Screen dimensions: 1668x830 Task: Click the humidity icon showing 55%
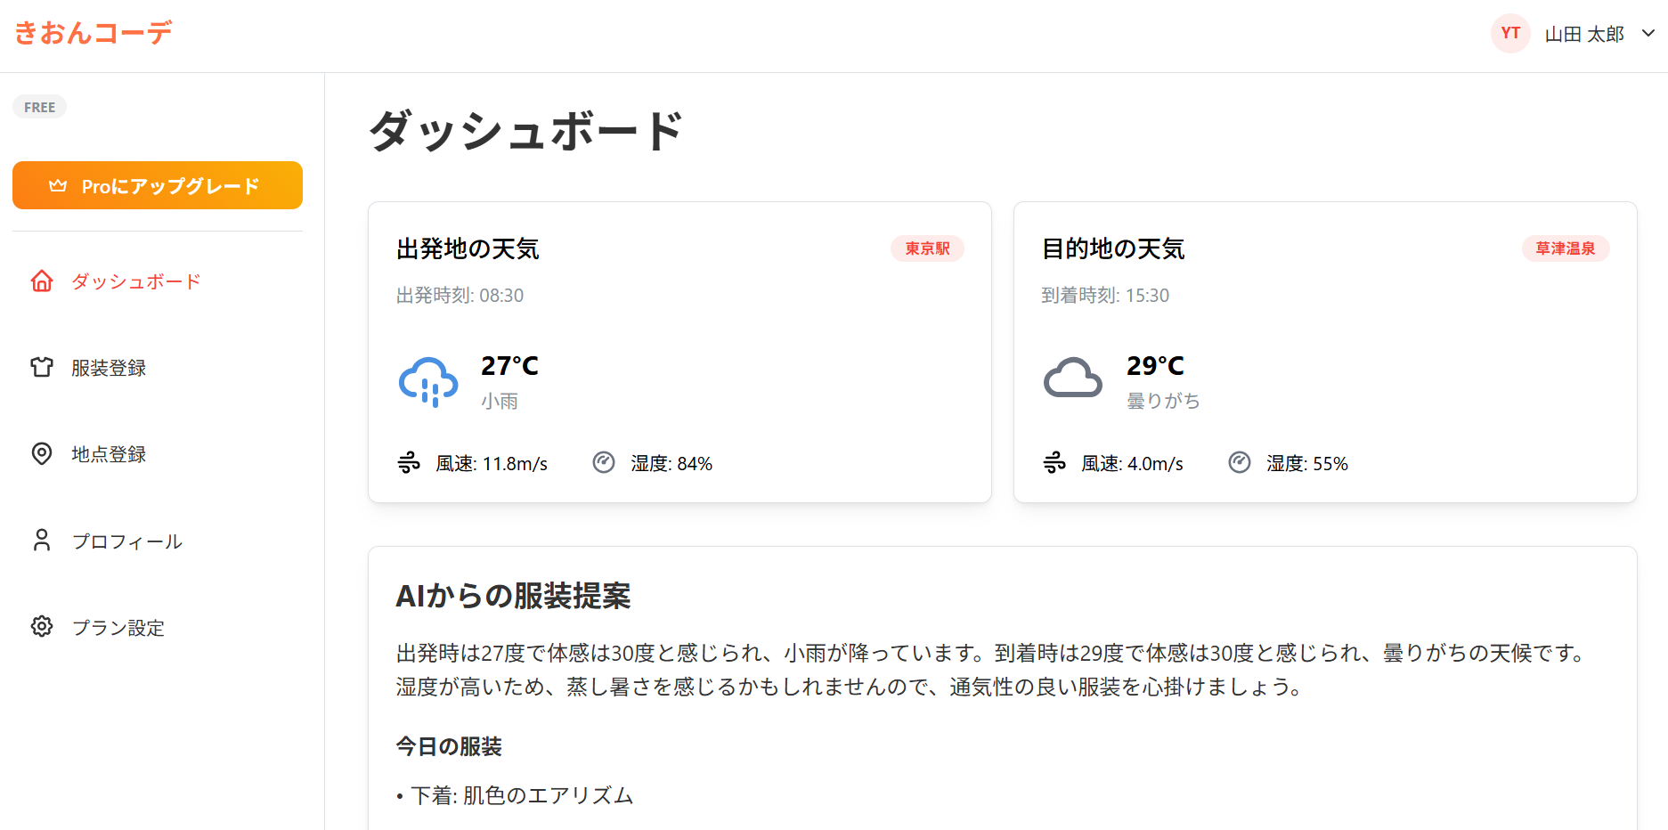(1240, 462)
